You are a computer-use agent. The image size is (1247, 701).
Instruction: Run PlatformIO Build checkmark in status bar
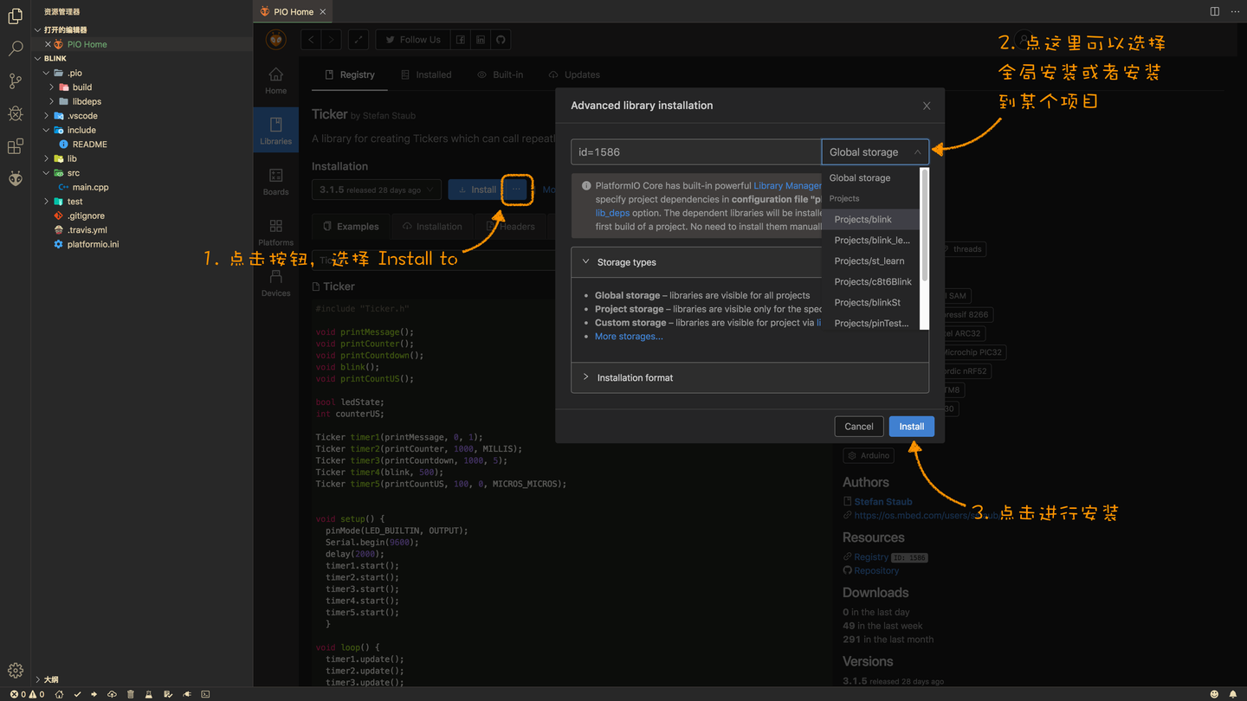point(77,693)
